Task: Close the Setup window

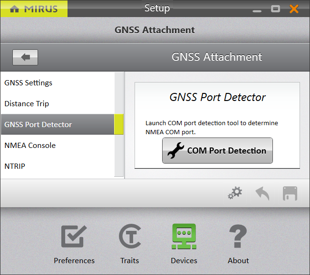Action: tap(294, 9)
